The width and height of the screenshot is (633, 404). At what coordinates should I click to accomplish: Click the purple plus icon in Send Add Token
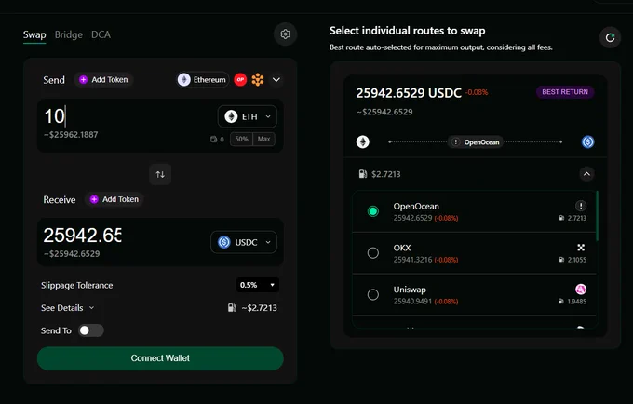point(83,79)
